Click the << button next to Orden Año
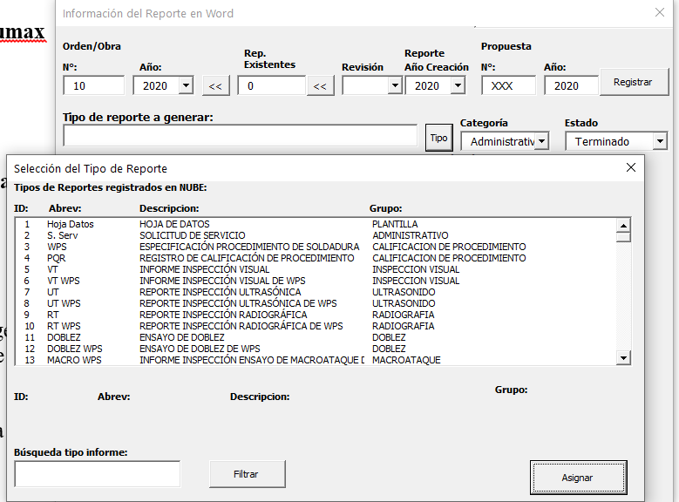679x502 pixels. pyautogui.click(x=215, y=85)
